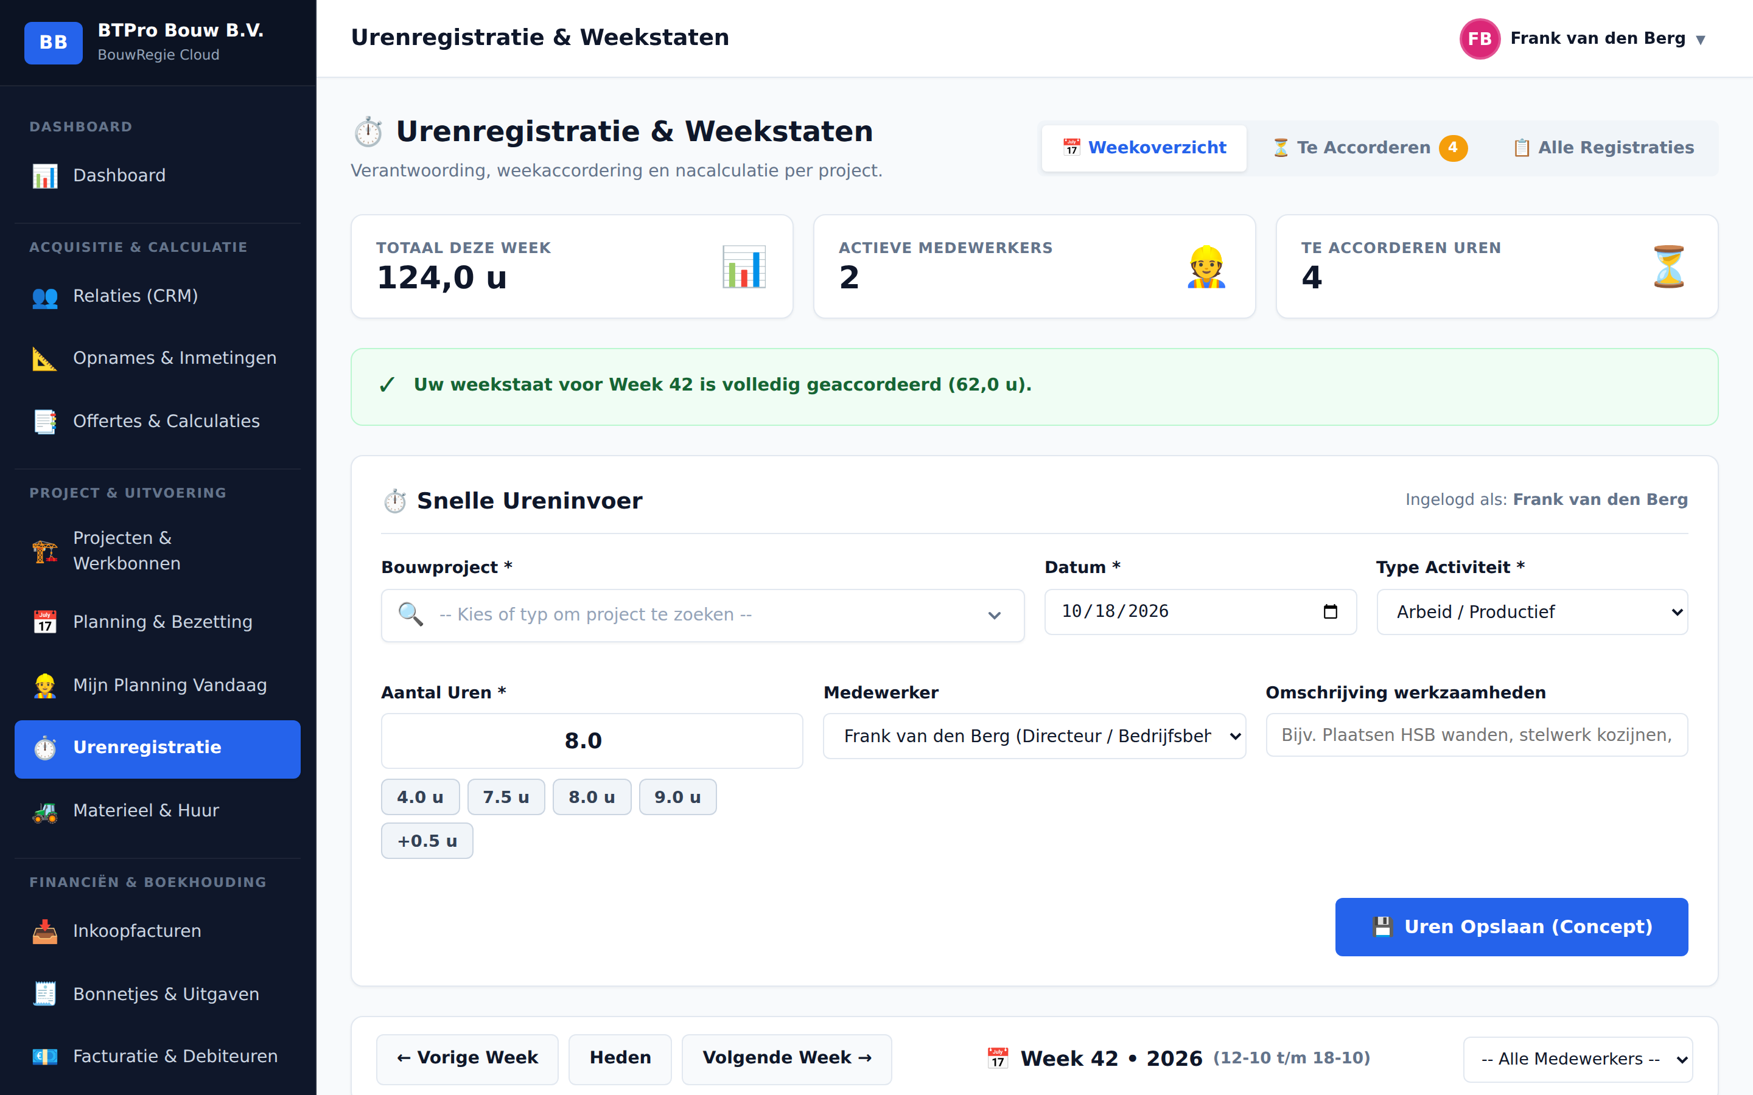Screen dimensions: 1753x1095
Task: Expand the Frank van den Berg user menu arrow
Action: coord(1700,40)
